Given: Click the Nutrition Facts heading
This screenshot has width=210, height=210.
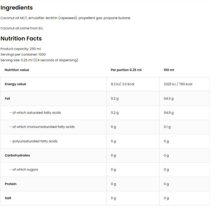Looking at the screenshot, I should click(21, 39).
